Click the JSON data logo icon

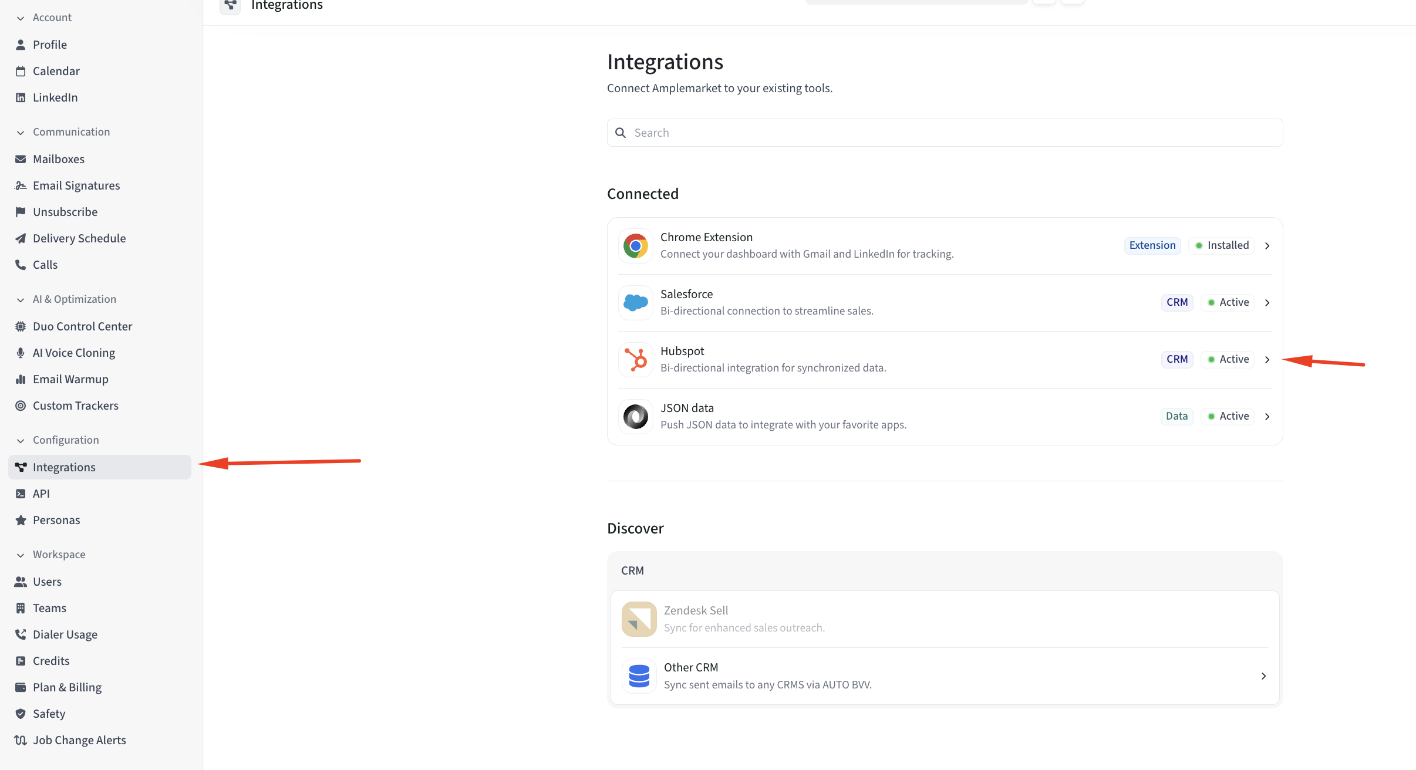[x=635, y=417]
